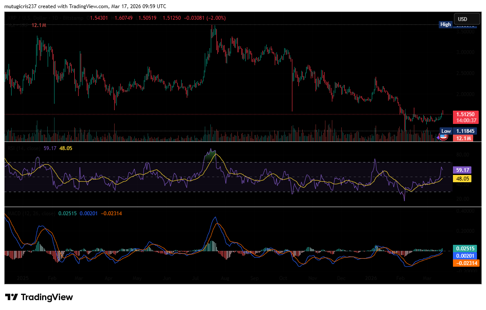Click the purple sparkle marker beside the flag
Screen dimensions: 486x310
[438, 137]
